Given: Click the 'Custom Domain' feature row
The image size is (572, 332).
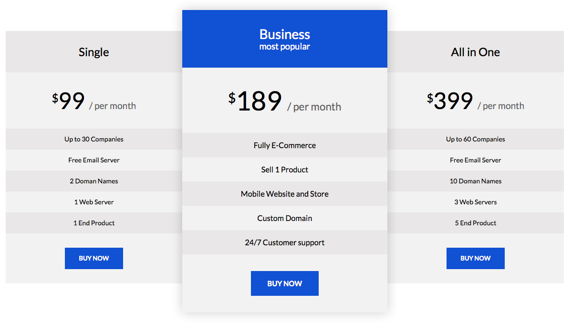Looking at the screenshot, I should (284, 218).
